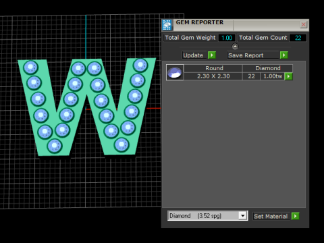Click the Set Material button label
324x243 pixels.
[271, 216]
